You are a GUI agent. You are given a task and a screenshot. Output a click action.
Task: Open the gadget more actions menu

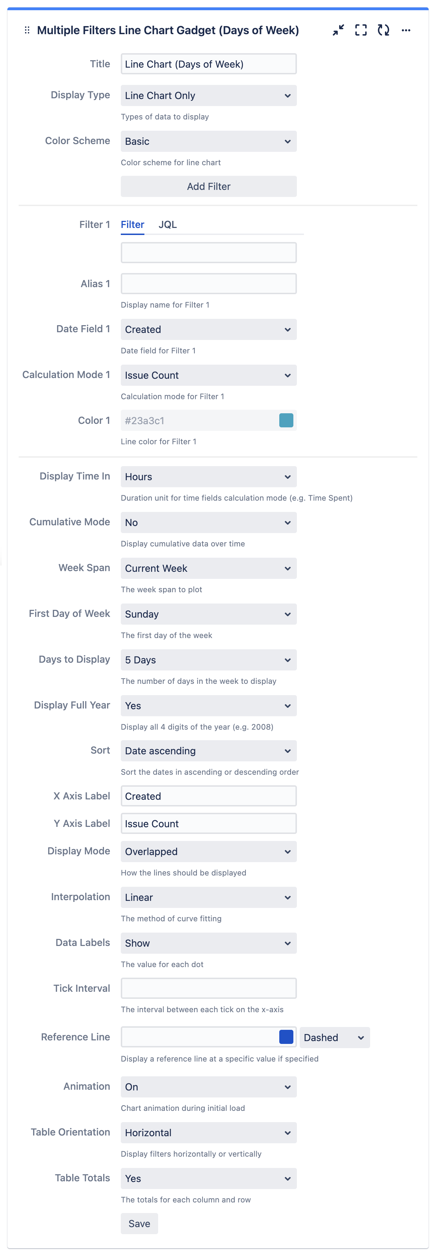pyautogui.click(x=406, y=30)
